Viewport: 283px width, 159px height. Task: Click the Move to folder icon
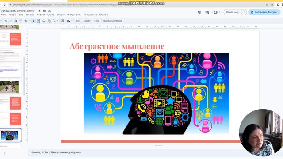click(x=44, y=11)
